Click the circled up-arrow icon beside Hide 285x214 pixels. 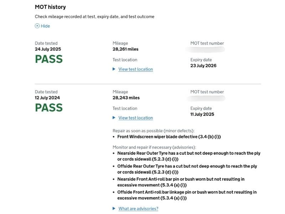pos(37,26)
